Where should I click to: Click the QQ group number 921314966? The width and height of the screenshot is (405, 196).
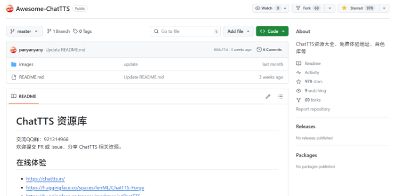tap(56, 139)
